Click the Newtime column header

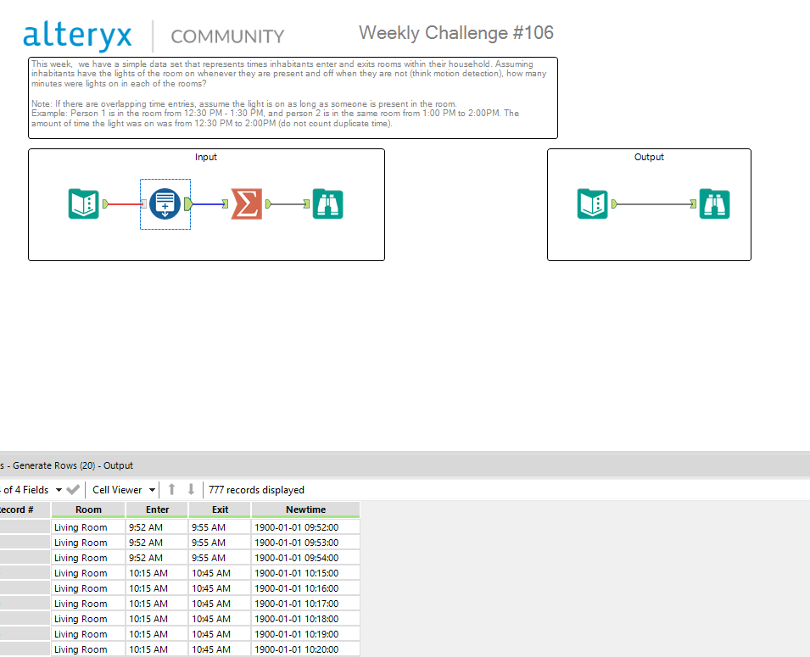[306, 509]
